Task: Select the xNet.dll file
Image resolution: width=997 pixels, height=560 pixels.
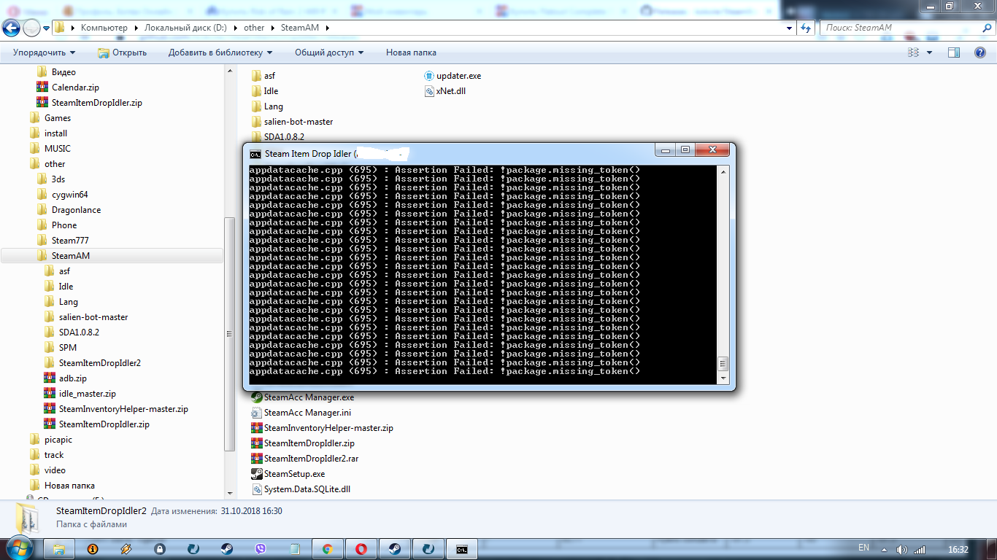Action: tap(444, 91)
